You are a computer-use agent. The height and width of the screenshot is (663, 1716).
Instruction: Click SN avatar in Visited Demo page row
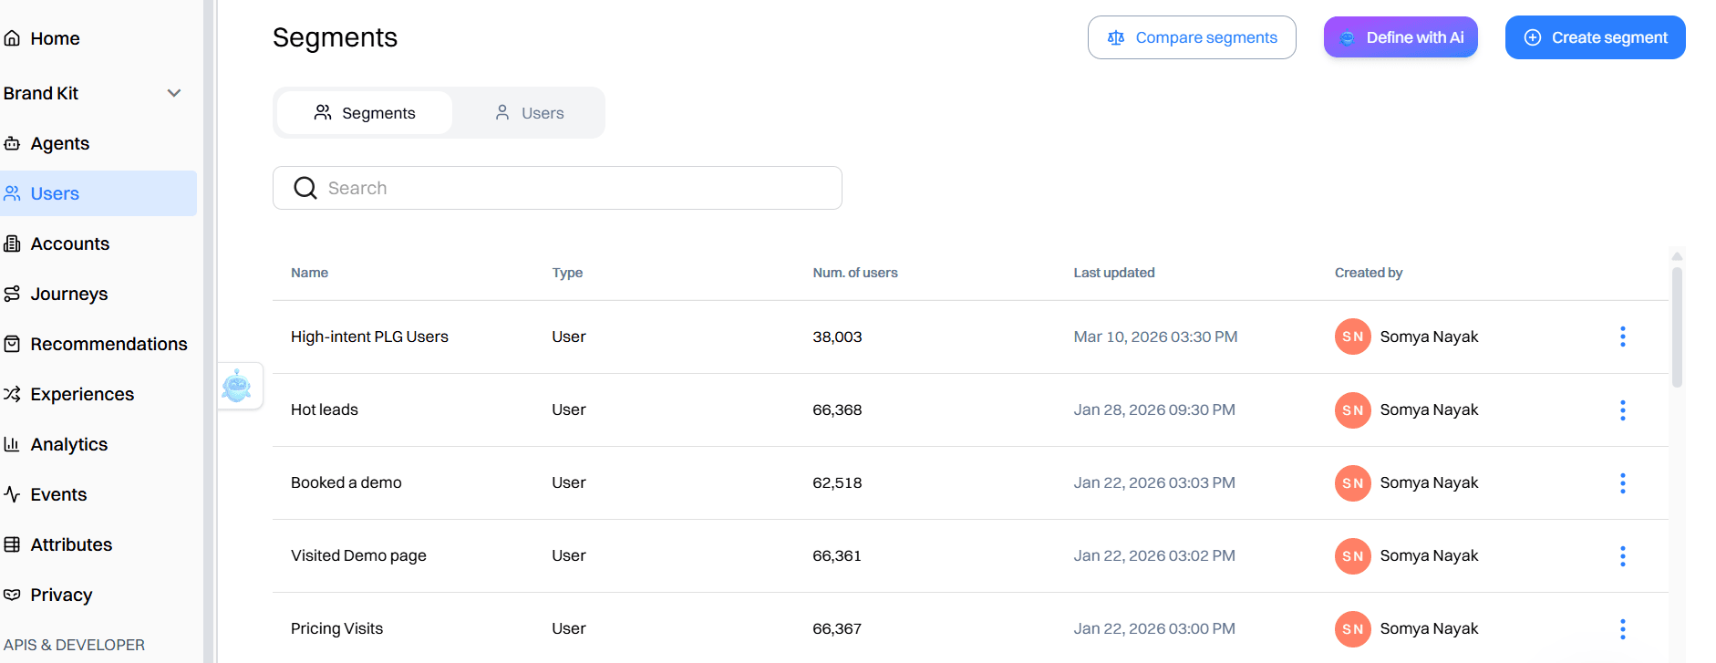(1353, 555)
